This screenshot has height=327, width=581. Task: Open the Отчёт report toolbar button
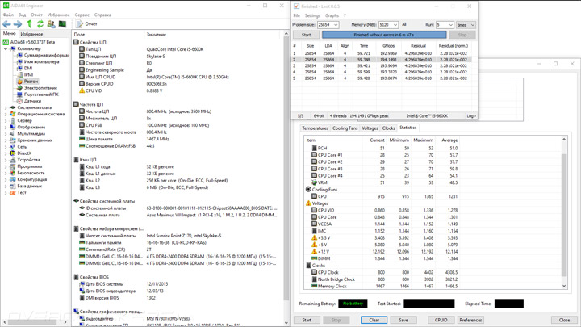tap(86, 24)
